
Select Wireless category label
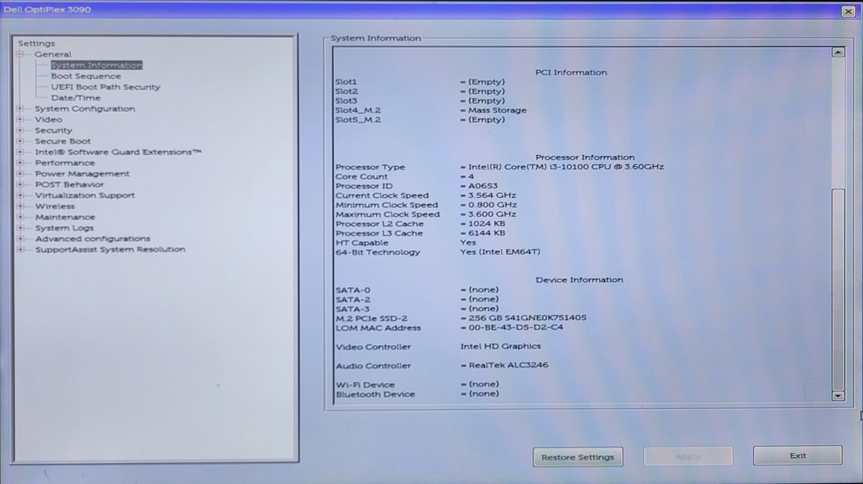(x=55, y=206)
